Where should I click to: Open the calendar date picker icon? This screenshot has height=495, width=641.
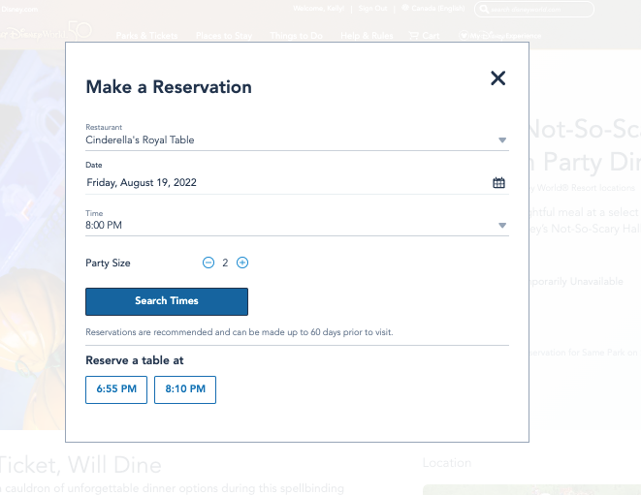(498, 182)
